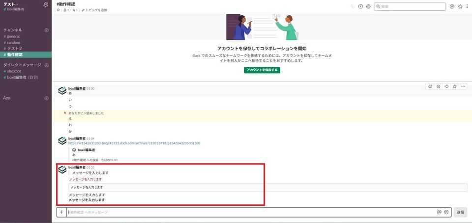
Task: Attach a file with the plus button
Action: [x=61, y=212]
